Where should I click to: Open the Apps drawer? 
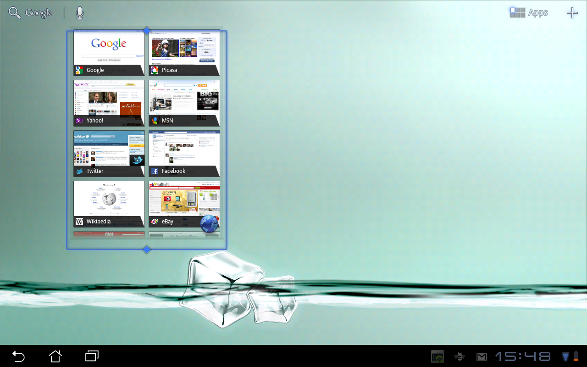(529, 13)
